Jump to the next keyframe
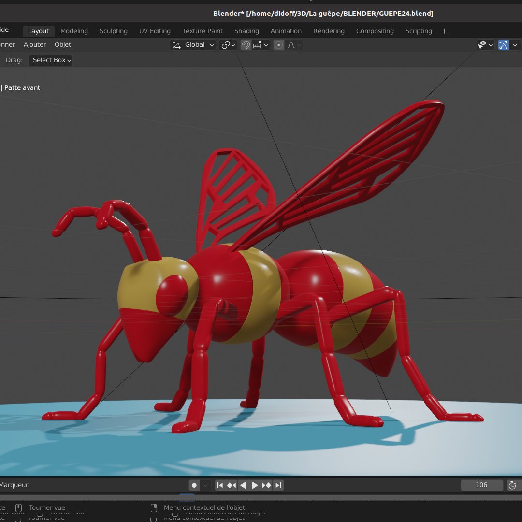 266,485
